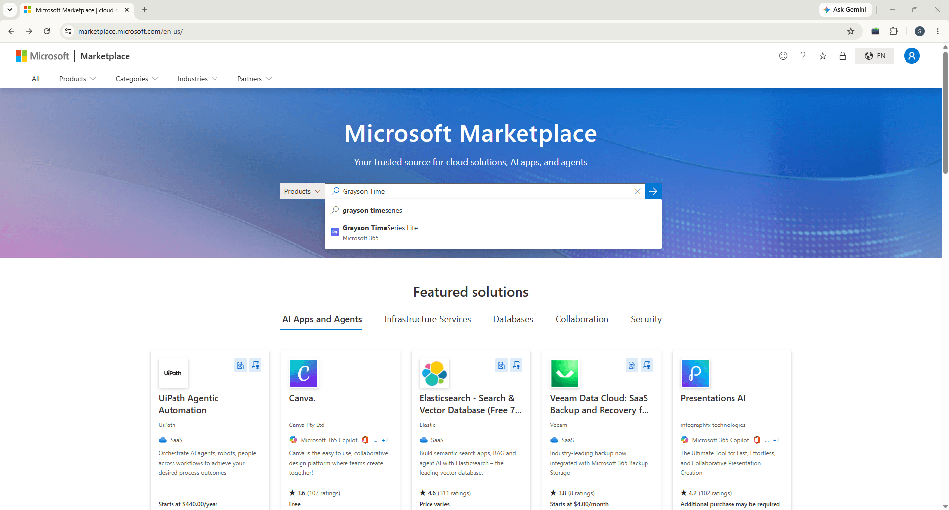The image size is (949, 510).
Task: Click second badge icon on Veeam card
Action: 647,365
